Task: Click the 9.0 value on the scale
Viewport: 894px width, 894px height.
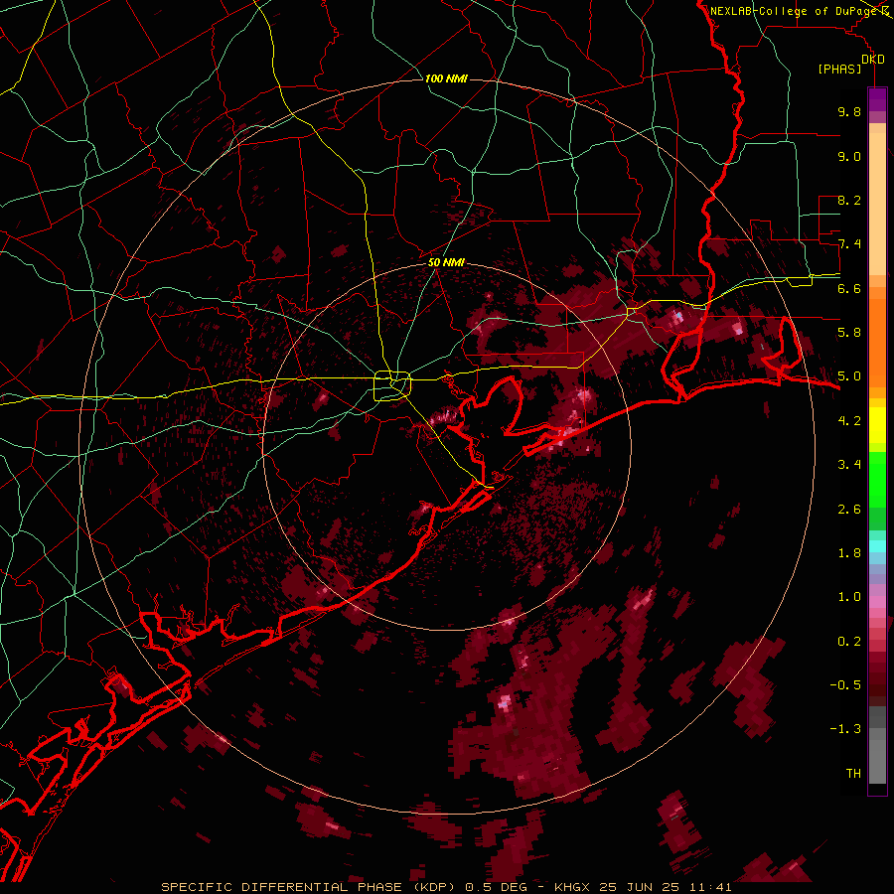Action: [x=849, y=156]
